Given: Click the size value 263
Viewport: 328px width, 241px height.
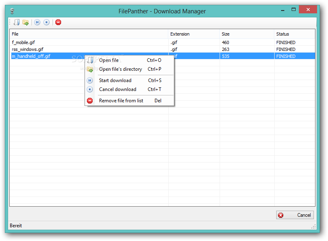Looking at the screenshot, I should coord(226,49).
